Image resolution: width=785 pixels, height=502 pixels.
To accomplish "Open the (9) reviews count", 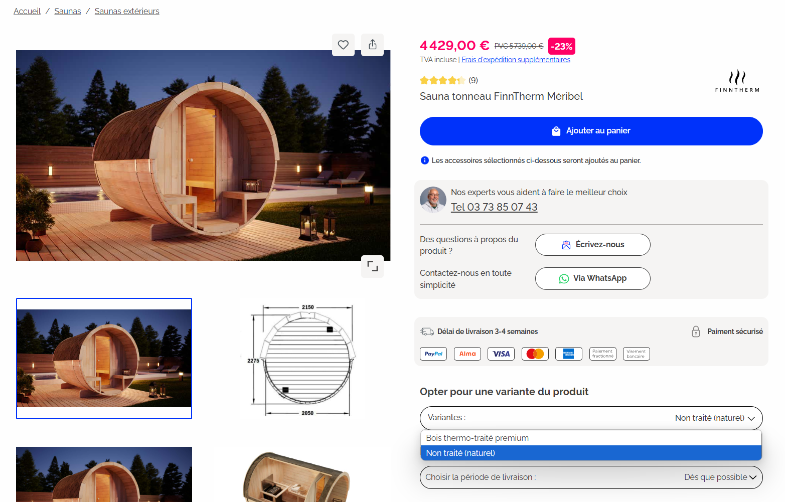I will 473,80.
